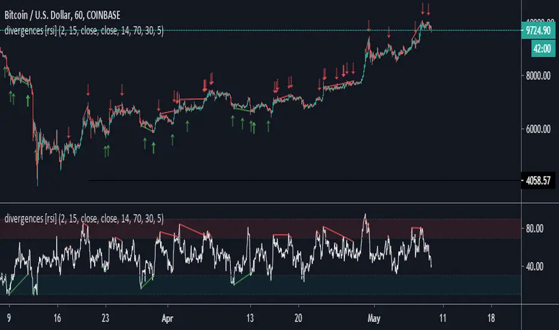Click the countdown timer label 42:00
Viewport: 559px width, 330px height.
tap(543, 49)
